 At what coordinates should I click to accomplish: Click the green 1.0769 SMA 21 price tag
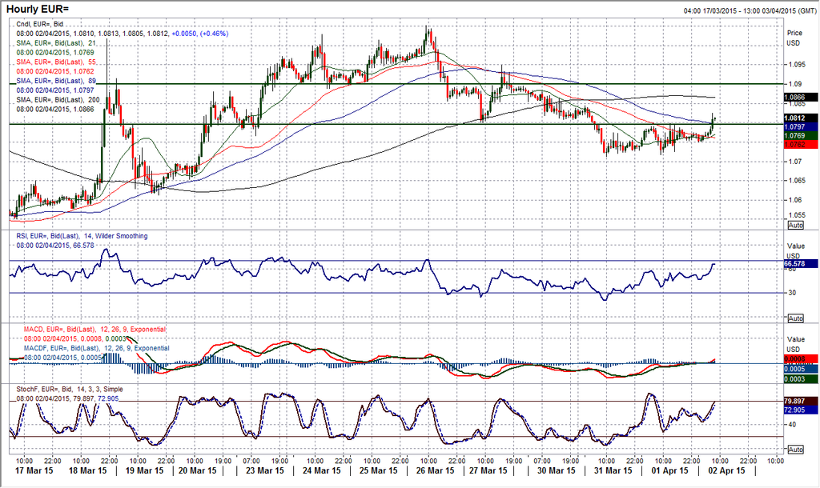[801, 136]
